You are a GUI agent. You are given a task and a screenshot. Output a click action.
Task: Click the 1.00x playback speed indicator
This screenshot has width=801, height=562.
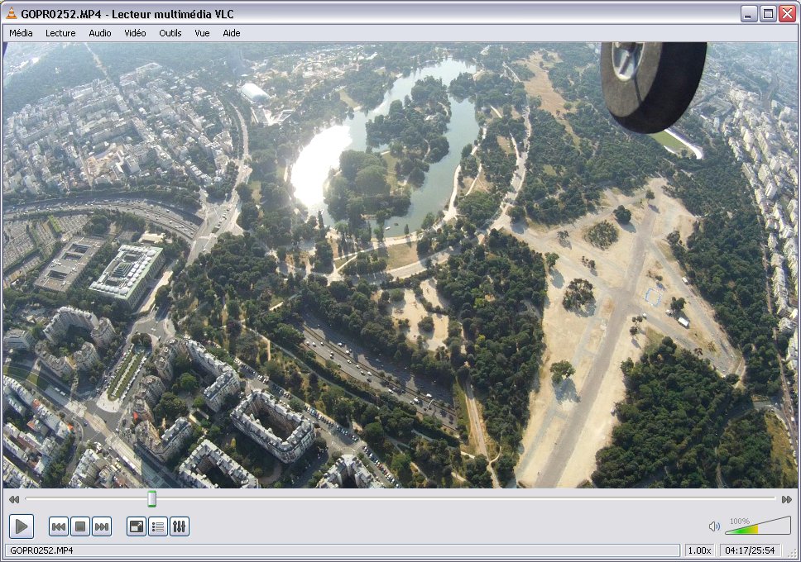tap(699, 550)
